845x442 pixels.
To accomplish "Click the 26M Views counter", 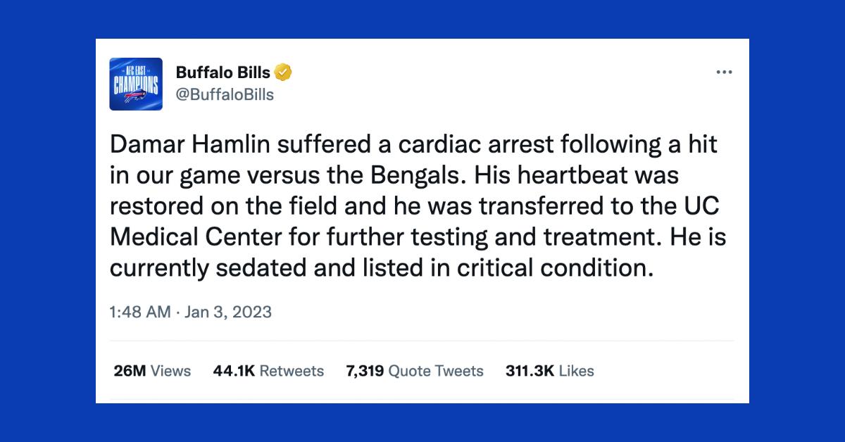I will click(x=151, y=370).
